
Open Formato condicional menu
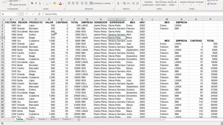pos(148,3)
